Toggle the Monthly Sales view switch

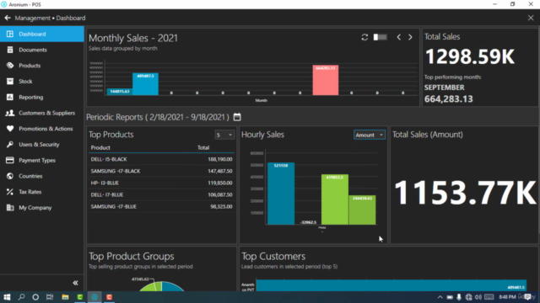tap(381, 37)
